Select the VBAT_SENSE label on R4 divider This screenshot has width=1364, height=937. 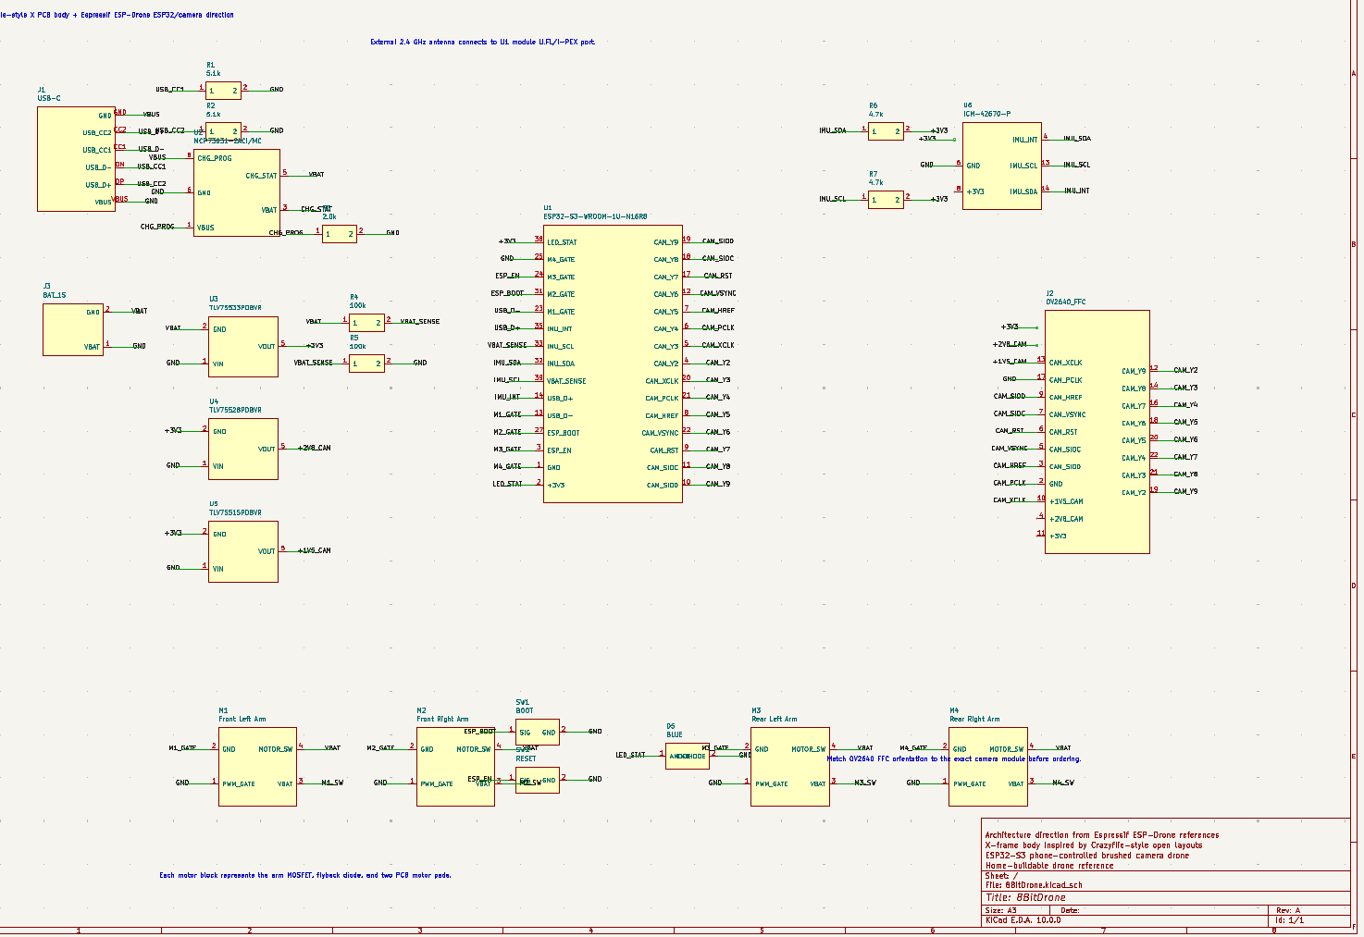421,321
